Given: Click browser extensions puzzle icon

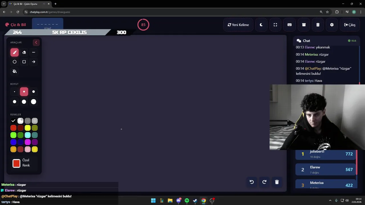Looking at the screenshot, I should tap(337, 12).
